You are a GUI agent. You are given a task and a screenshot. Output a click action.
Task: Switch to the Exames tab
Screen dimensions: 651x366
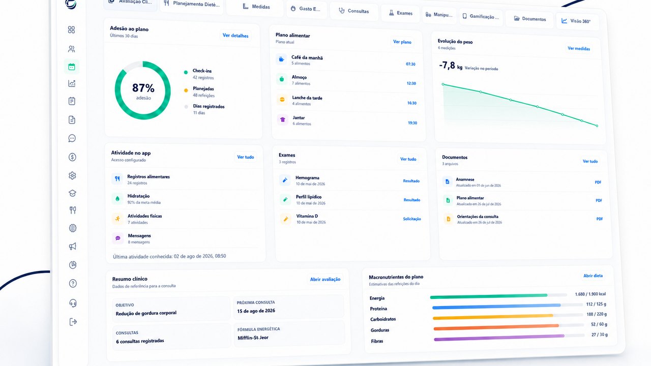click(x=400, y=13)
